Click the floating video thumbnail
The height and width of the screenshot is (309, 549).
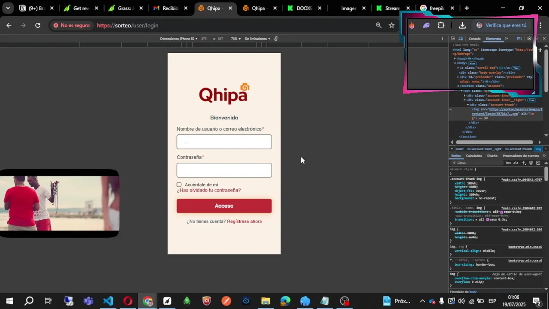click(59, 203)
